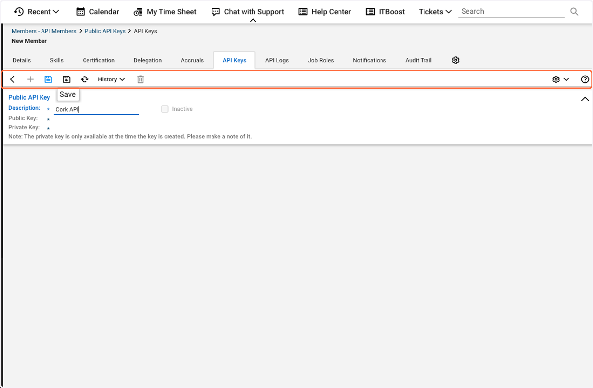Viewport: 593px width, 388px height.
Task: Collapse the Public API Key section
Action: pos(585,99)
